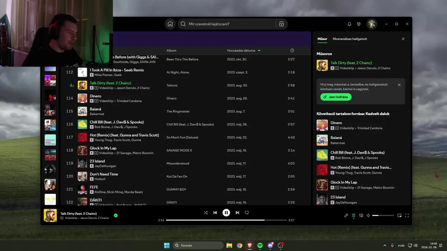The width and height of the screenshot is (447, 251).
Task: Open Discord from the taskbar
Action: (270, 245)
